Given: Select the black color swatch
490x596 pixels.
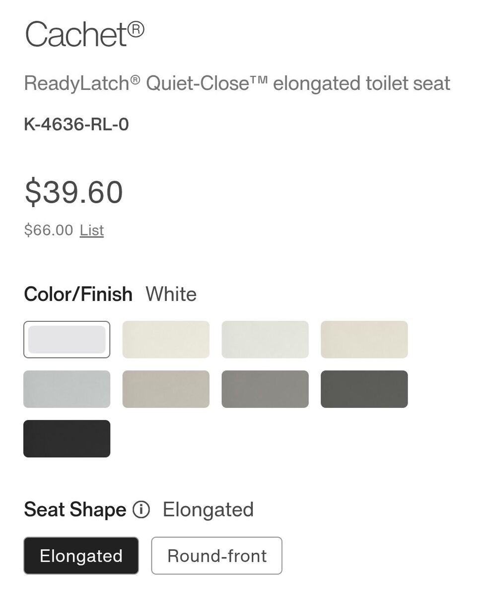Looking at the screenshot, I should (67, 439).
